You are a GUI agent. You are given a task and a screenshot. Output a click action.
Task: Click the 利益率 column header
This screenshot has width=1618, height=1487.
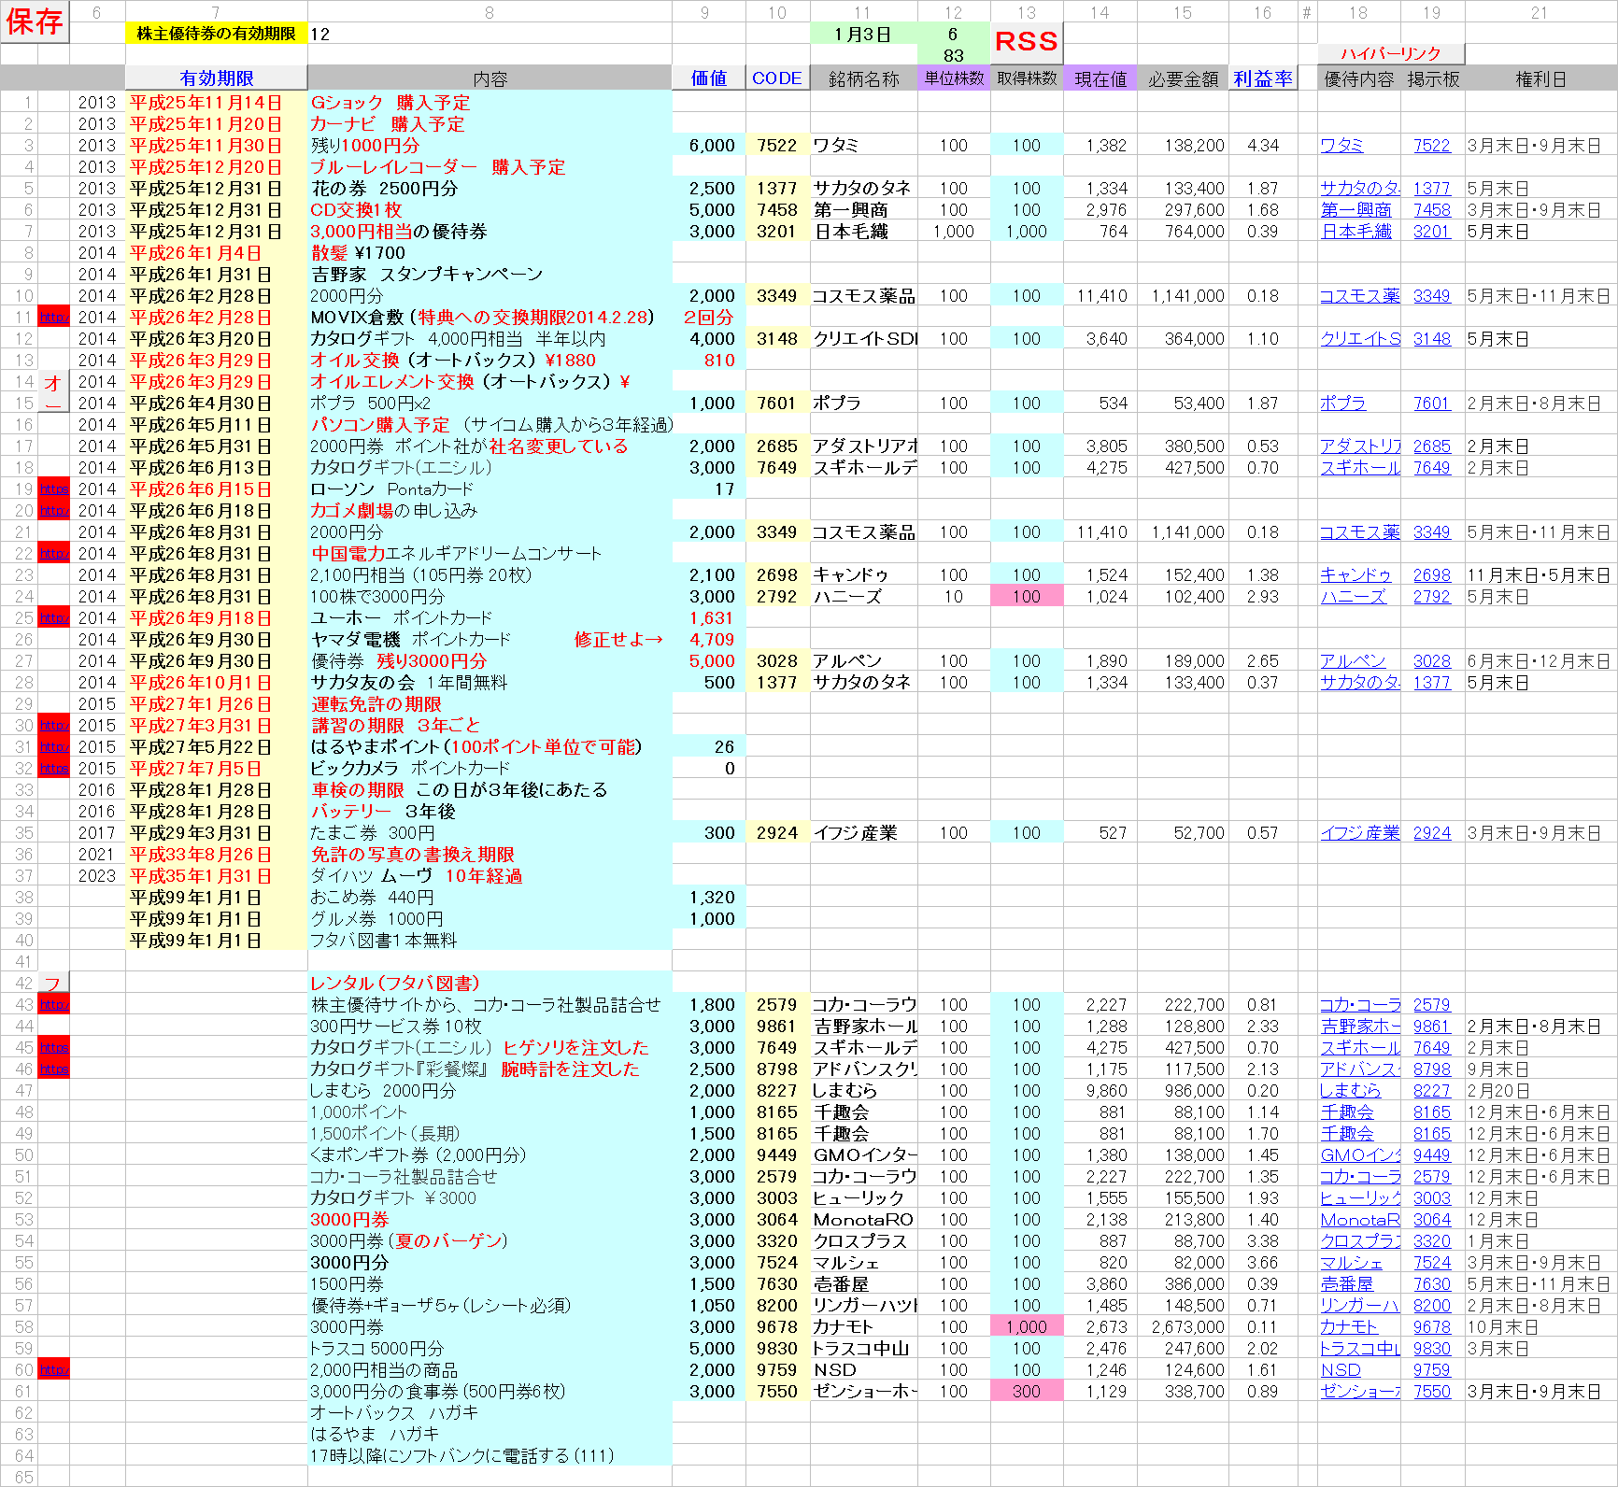pos(1263,78)
